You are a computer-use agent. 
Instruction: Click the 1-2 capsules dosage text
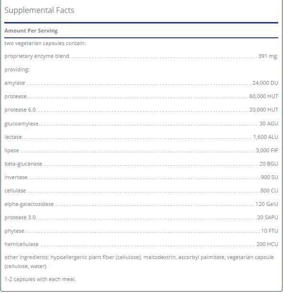click(40, 280)
